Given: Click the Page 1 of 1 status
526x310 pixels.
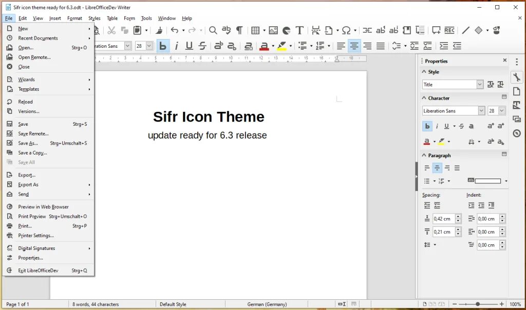Looking at the screenshot, I should (17, 304).
